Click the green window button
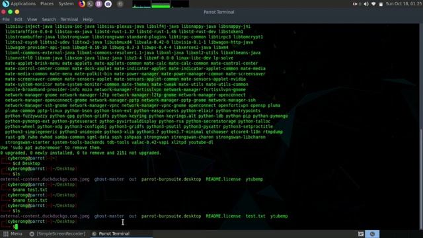 pos(11,12)
